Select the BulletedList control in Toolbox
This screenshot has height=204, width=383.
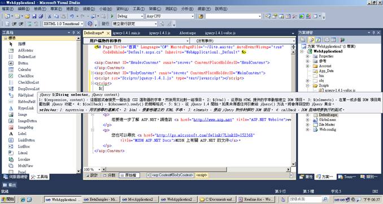[27, 57]
